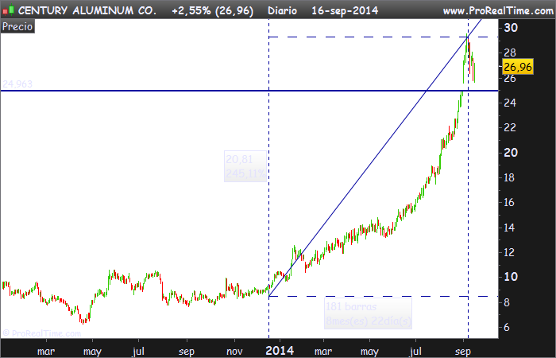Click the 16-sep-2014 date label
Viewport: 556px width, 358px height.
[x=345, y=10]
